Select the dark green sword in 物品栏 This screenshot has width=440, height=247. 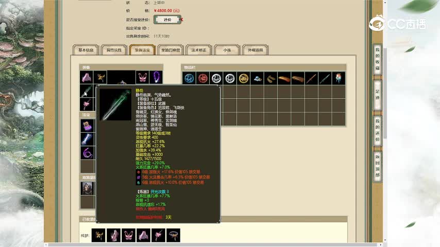tap(325, 79)
